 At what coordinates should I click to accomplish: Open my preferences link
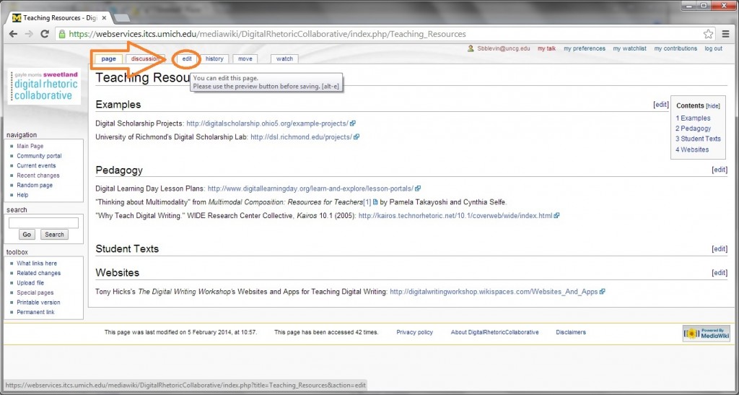click(x=585, y=48)
